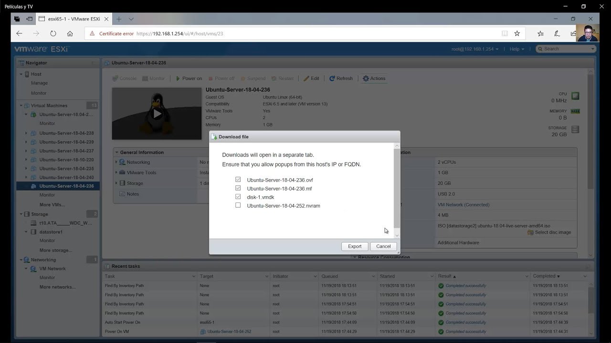Collapse the Virtual Machines tree node
This screenshot has width=611, height=343.
point(21,106)
